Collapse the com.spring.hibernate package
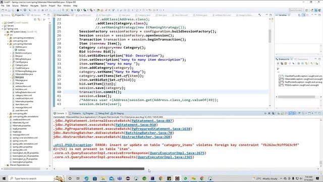 click(x=8, y=44)
